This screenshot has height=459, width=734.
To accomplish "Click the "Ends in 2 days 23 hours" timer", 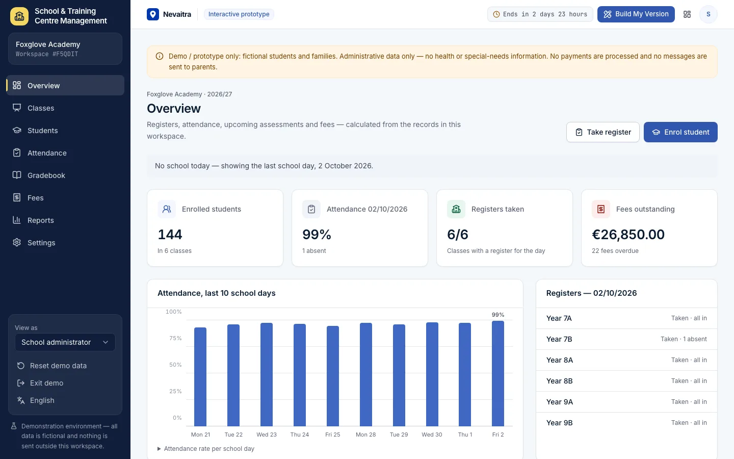I will [540, 14].
